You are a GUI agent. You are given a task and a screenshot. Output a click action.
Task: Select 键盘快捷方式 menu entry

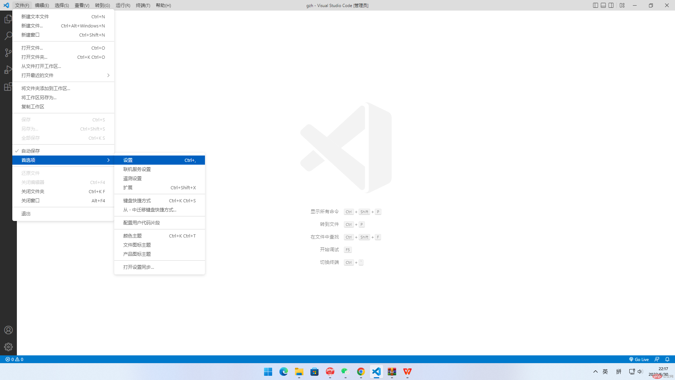(160, 201)
